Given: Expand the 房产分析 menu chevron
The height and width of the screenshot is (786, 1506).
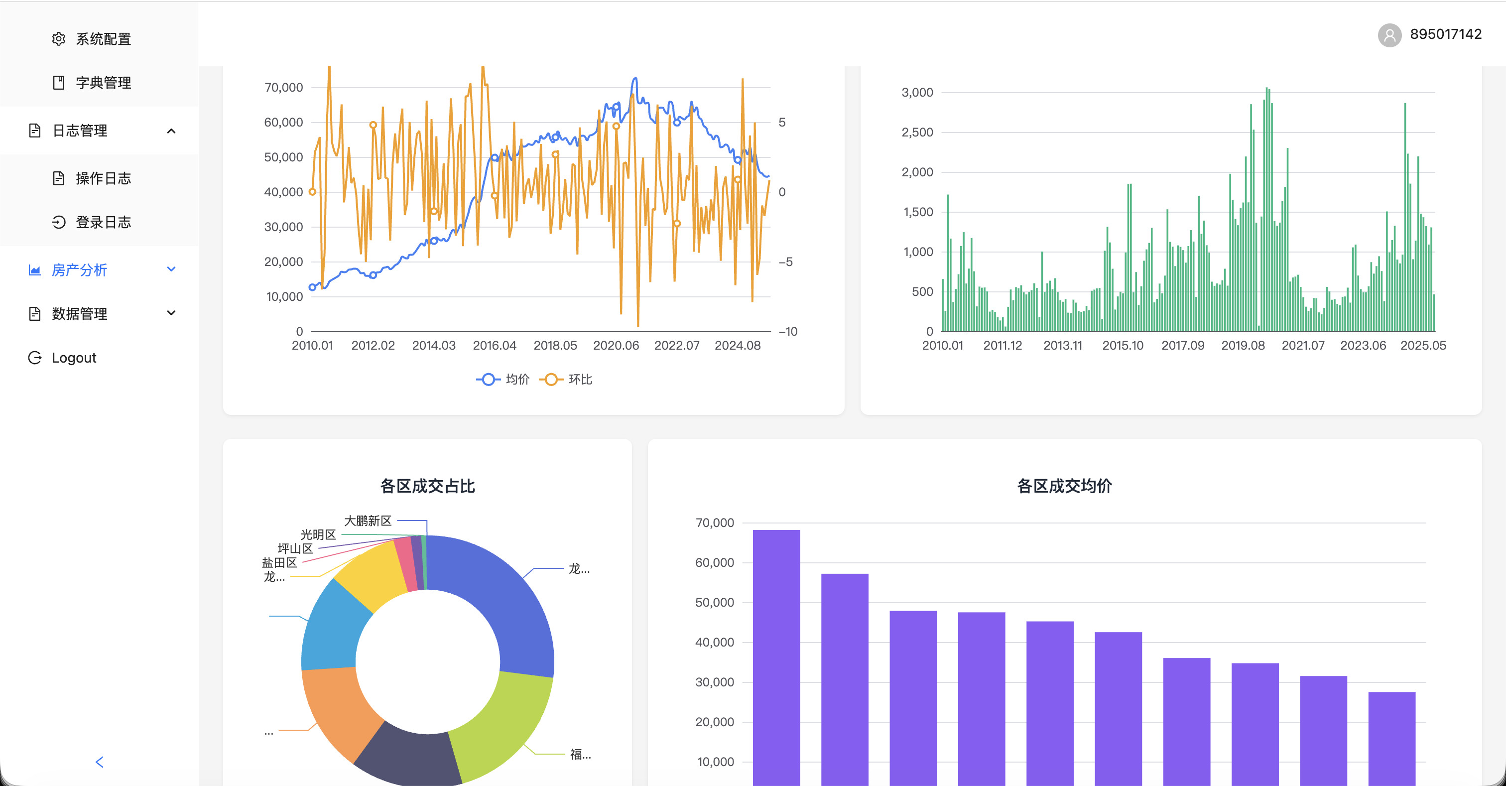Looking at the screenshot, I should [x=171, y=269].
